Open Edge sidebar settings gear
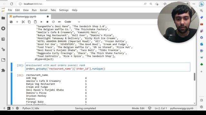 (x=201, y=107)
